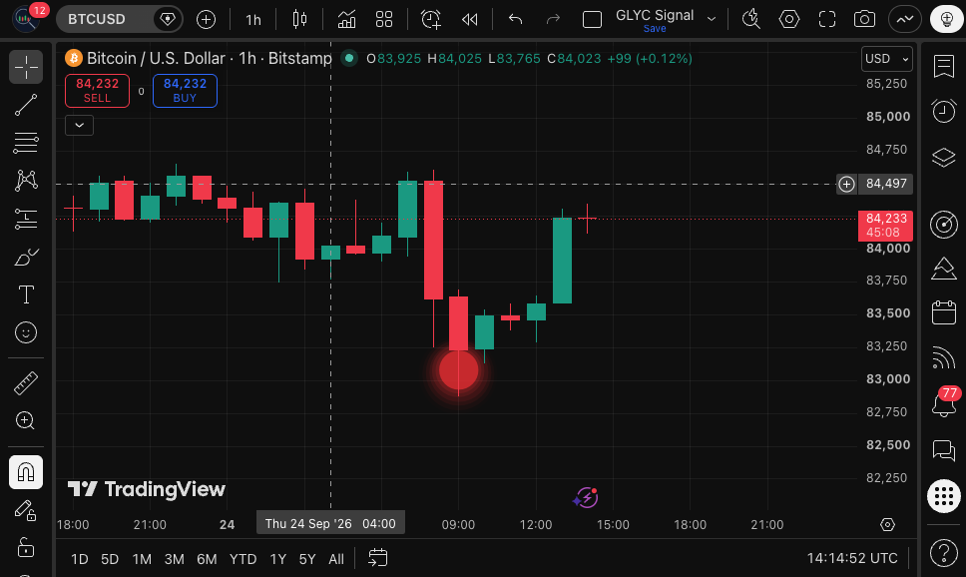966x577 pixels.
Task: Open the 1h timeframe interval selector
Action: pyautogui.click(x=253, y=20)
